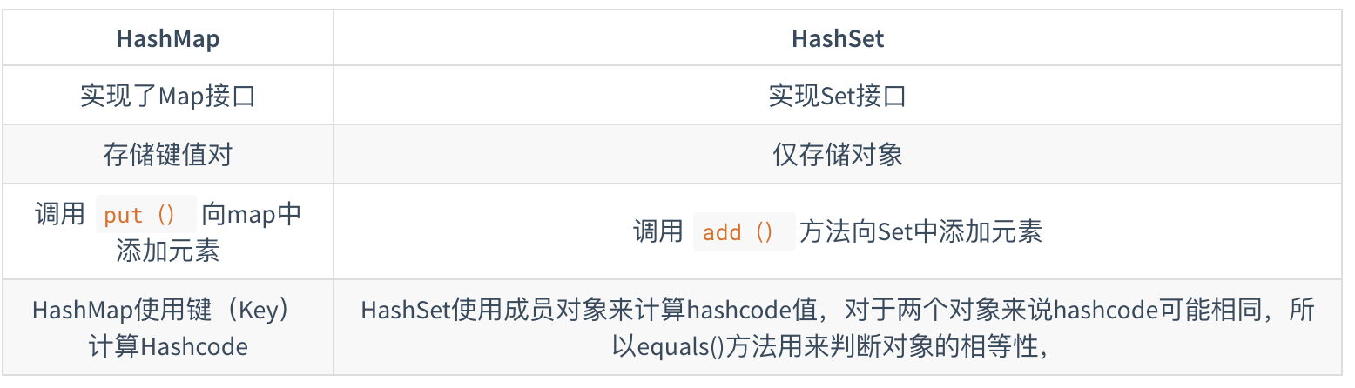Viewport: 1355px width, 388px height.
Task: Click the text 向map中 after put ()
Action: tap(252, 214)
